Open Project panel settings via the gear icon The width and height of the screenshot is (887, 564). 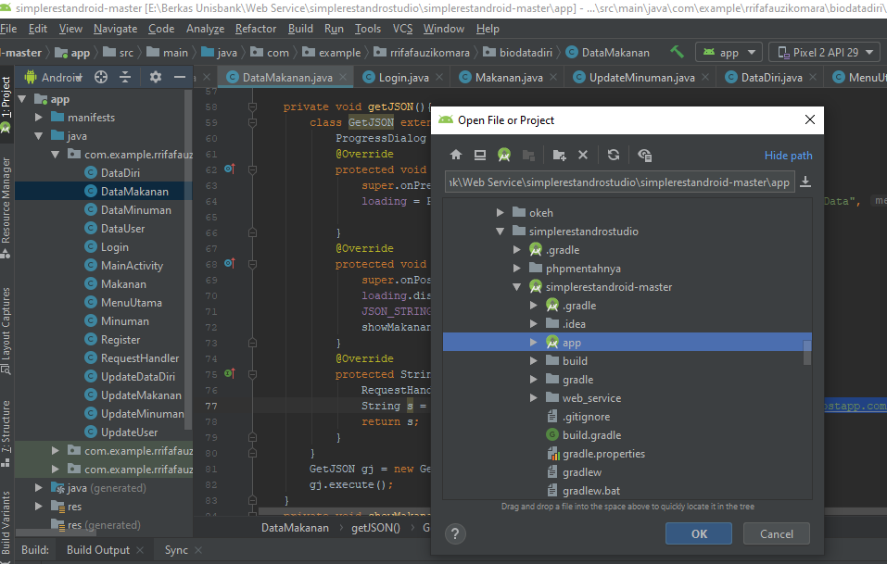(156, 77)
